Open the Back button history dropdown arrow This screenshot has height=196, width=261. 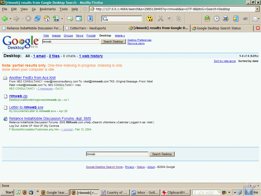pyautogui.click(x=10, y=19)
